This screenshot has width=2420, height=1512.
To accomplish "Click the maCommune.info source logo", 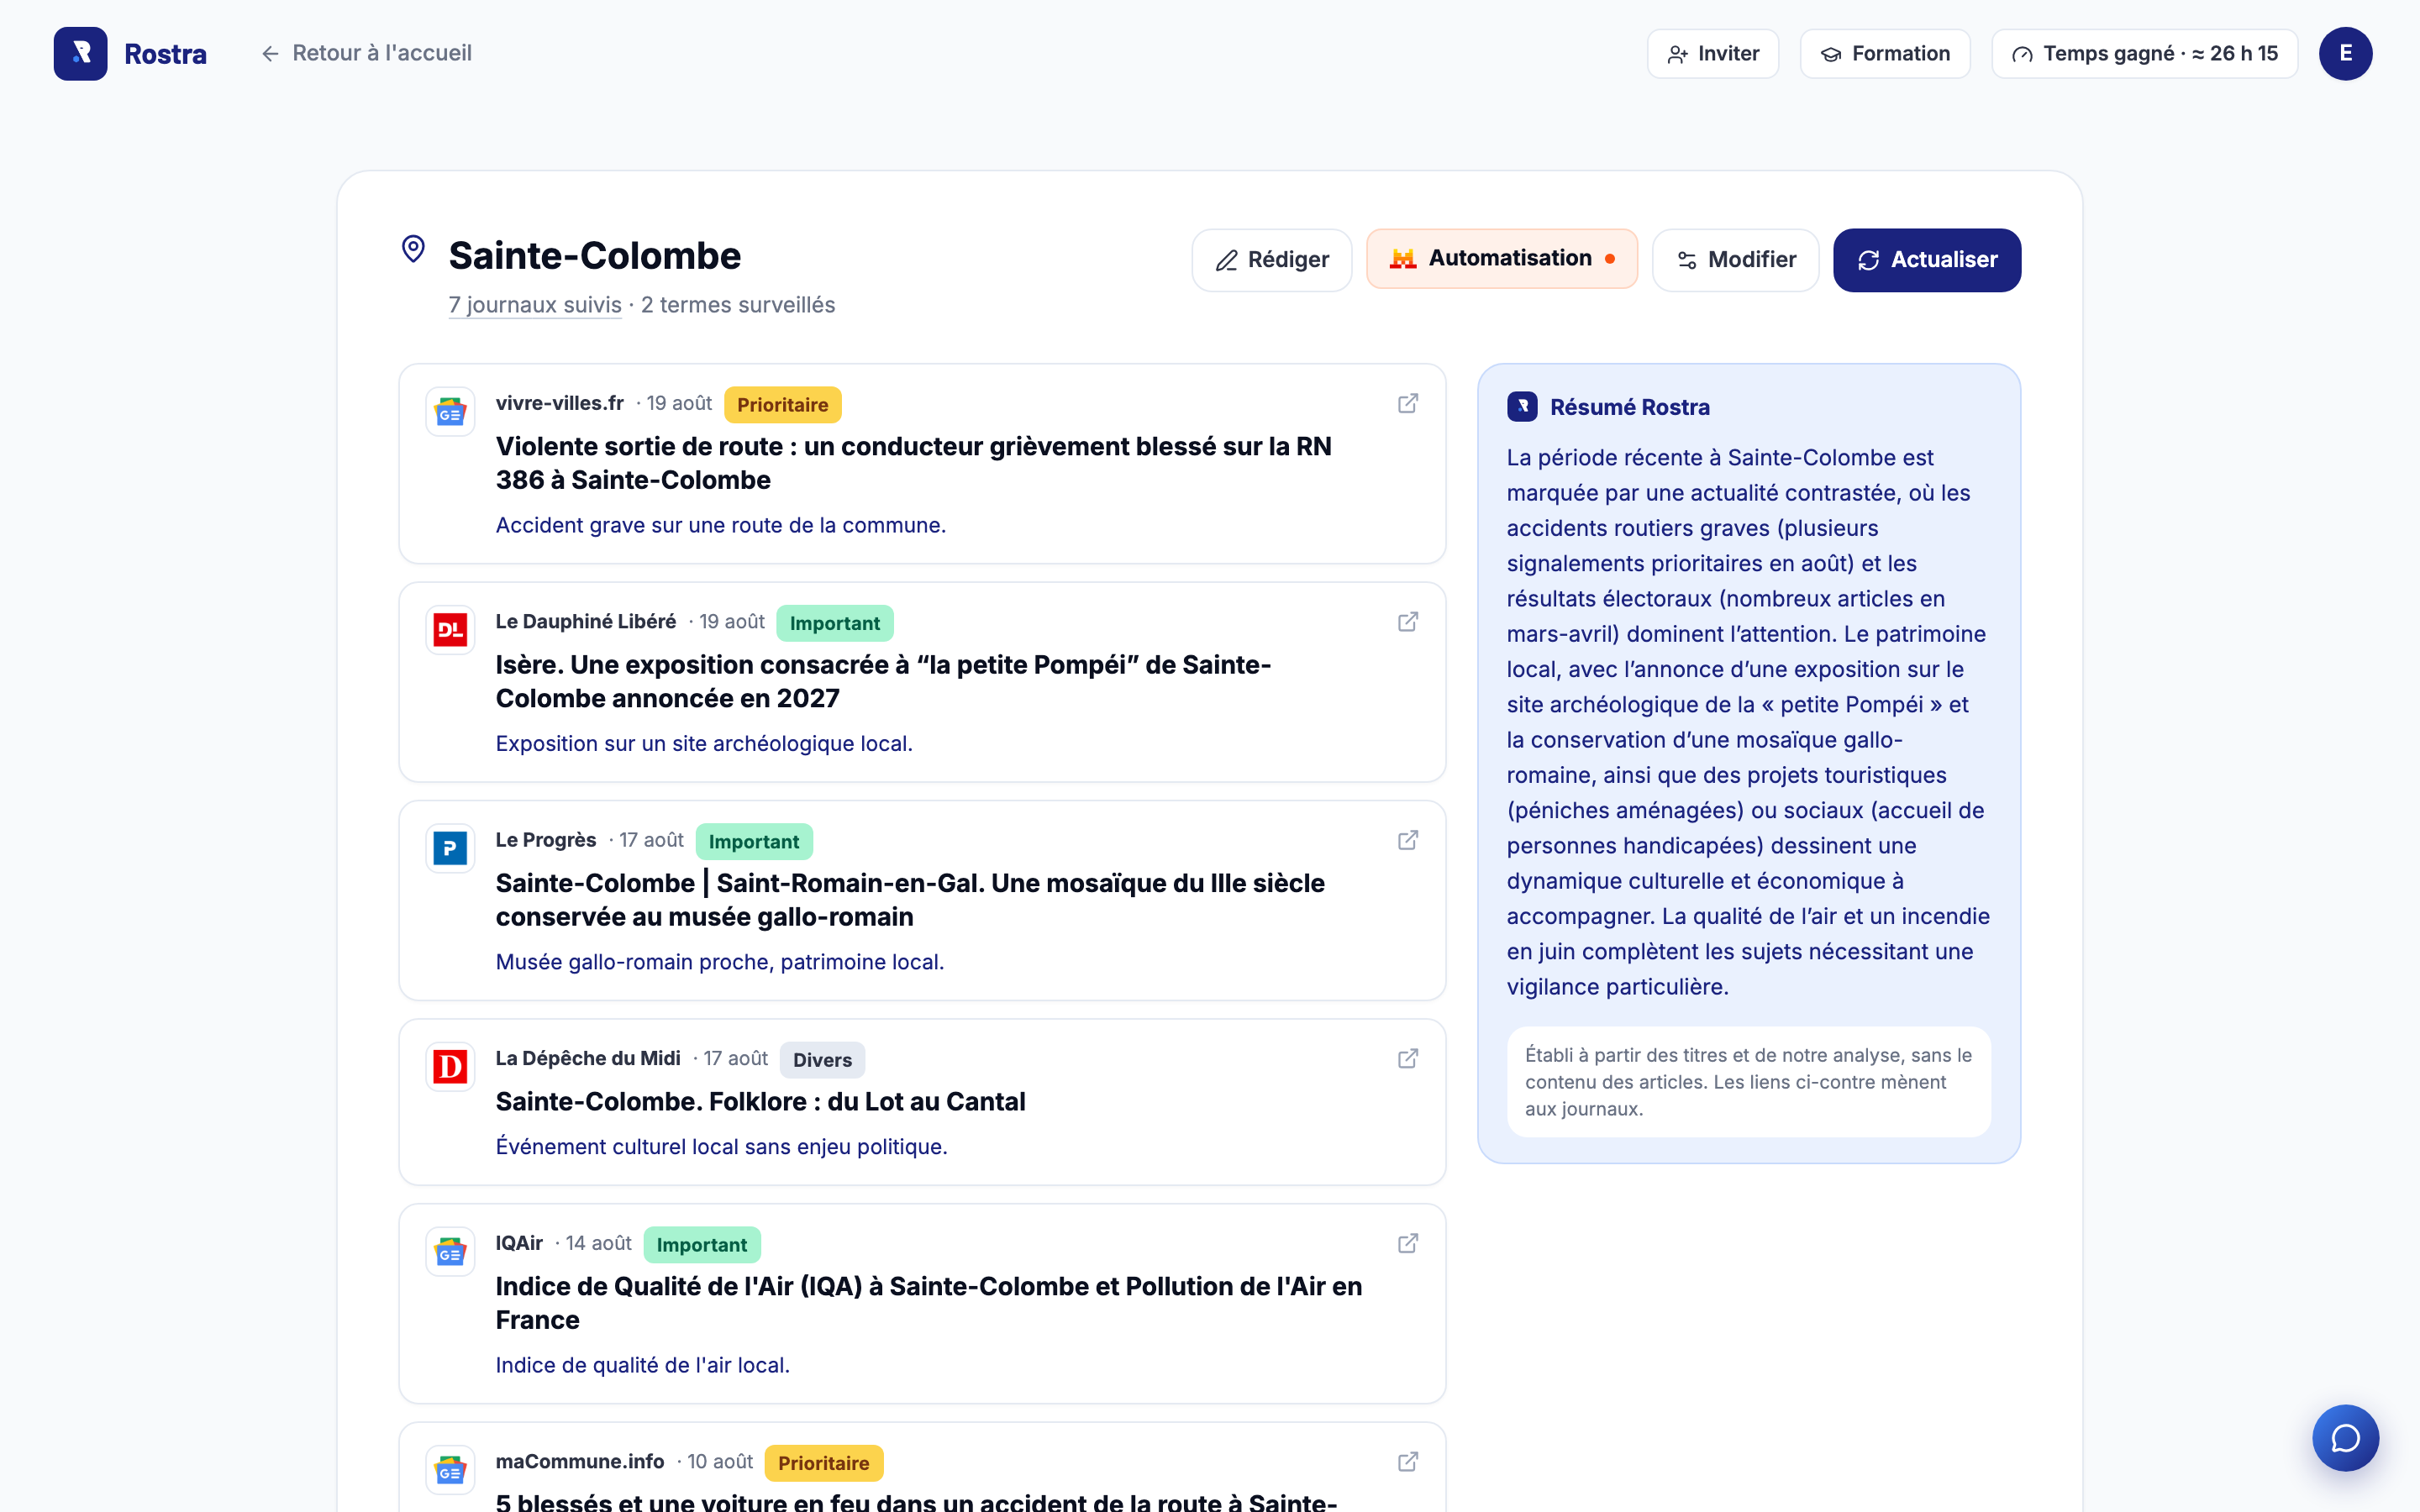I will coord(450,1469).
